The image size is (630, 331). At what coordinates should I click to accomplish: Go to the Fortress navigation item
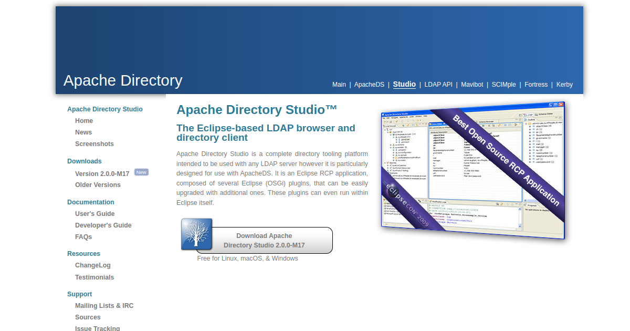click(x=536, y=85)
